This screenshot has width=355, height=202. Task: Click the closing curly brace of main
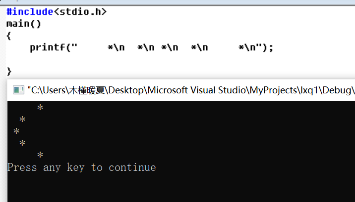point(9,72)
